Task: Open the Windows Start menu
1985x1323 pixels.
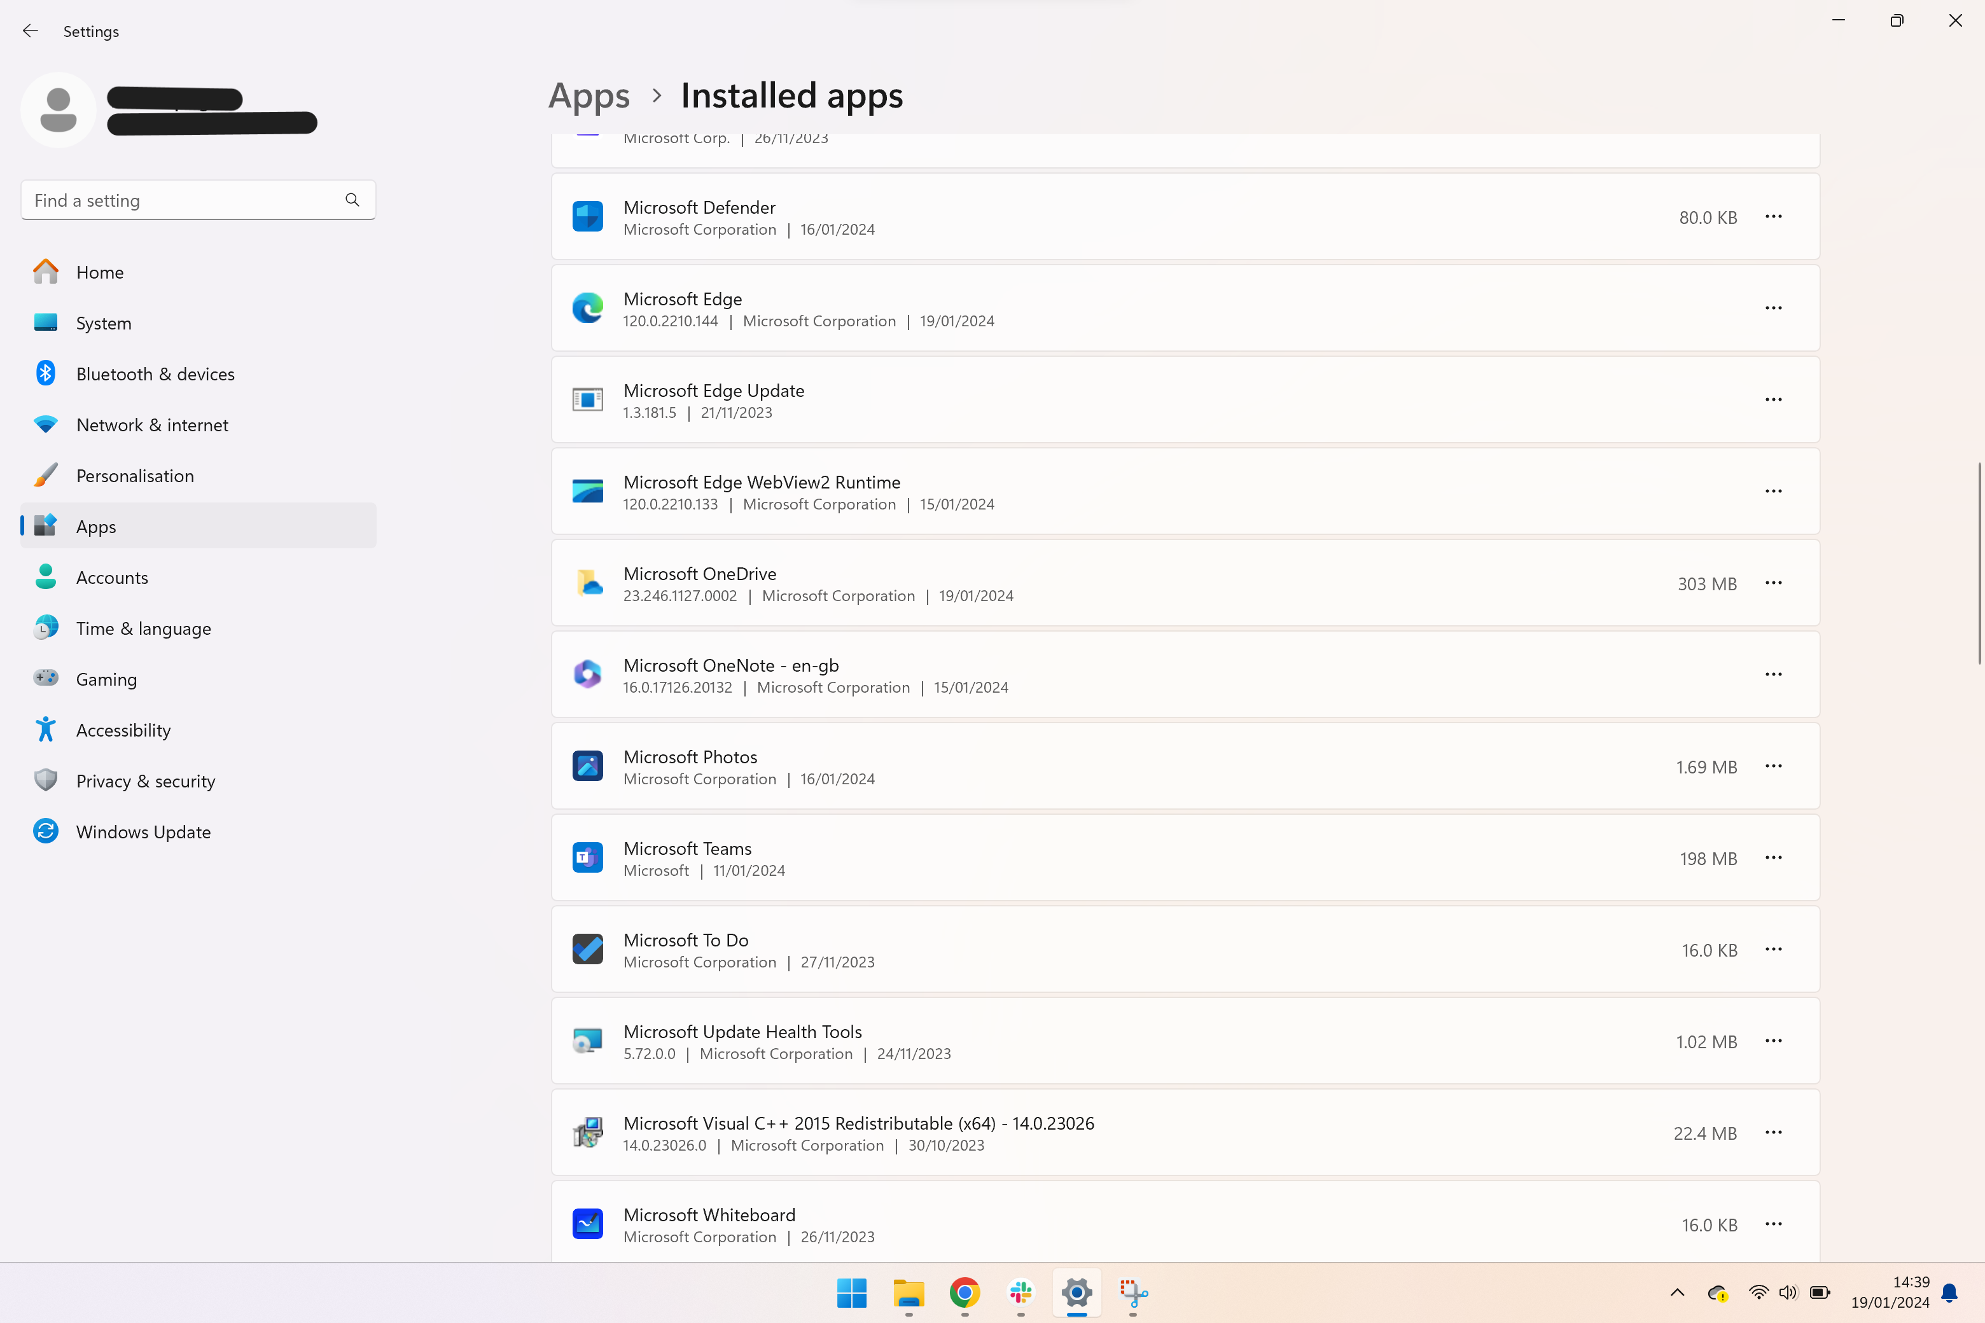Action: click(x=851, y=1292)
